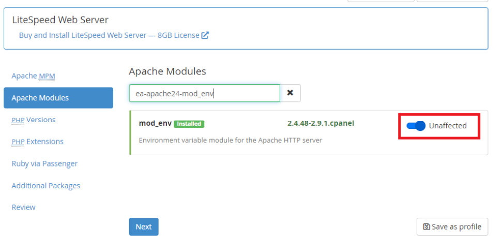Open the PHP Extensions section
503x240 pixels.
point(38,142)
